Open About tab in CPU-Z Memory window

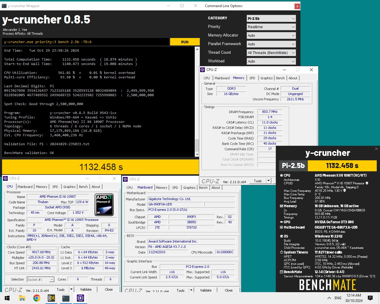click(293, 78)
